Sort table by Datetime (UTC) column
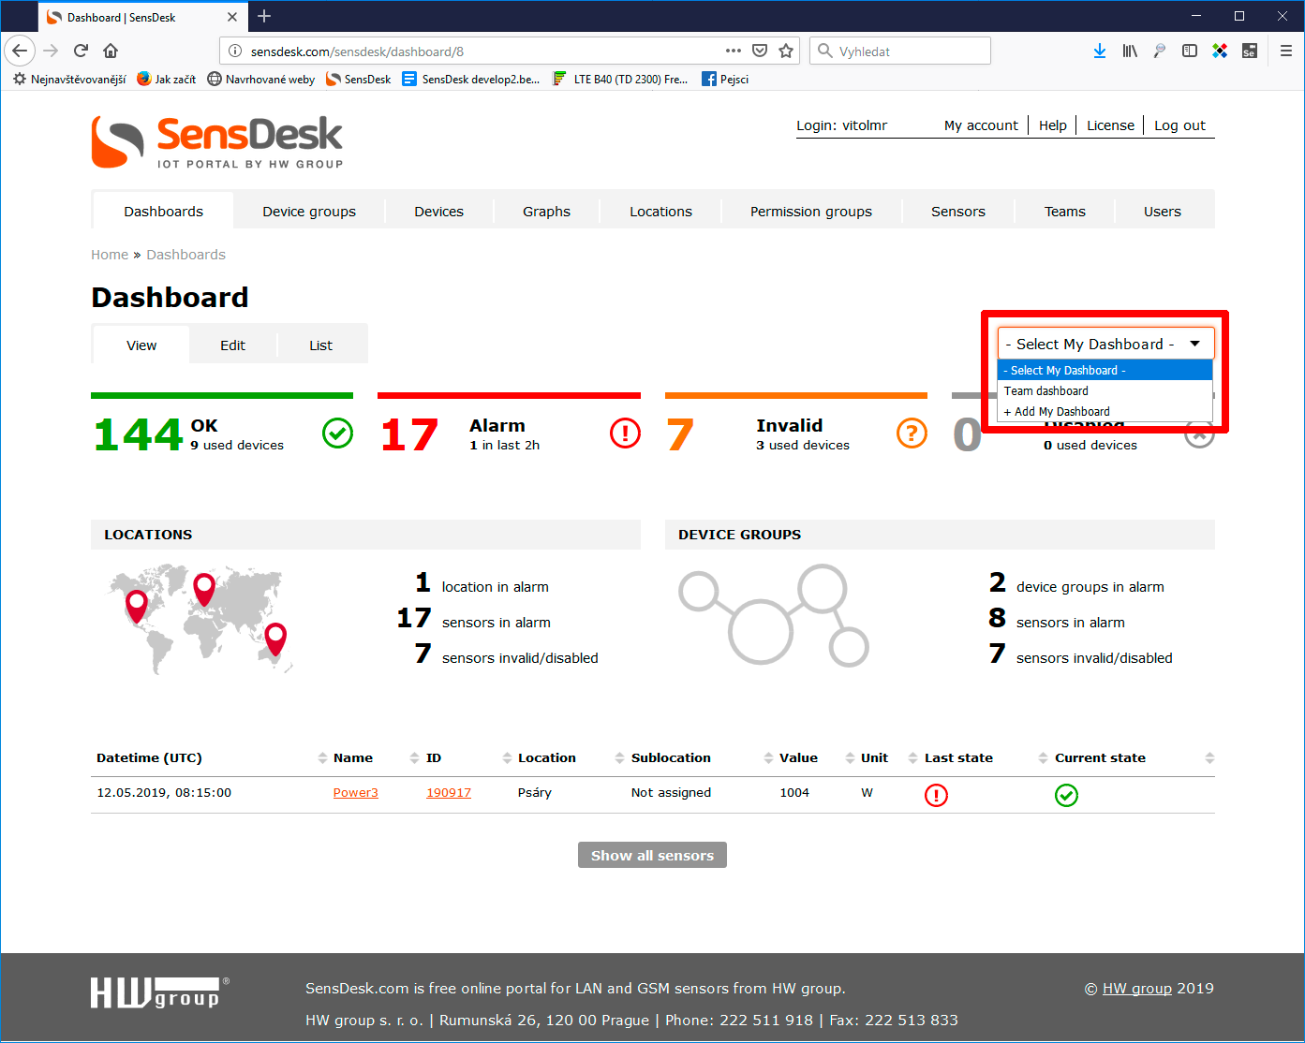 click(149, 757)
